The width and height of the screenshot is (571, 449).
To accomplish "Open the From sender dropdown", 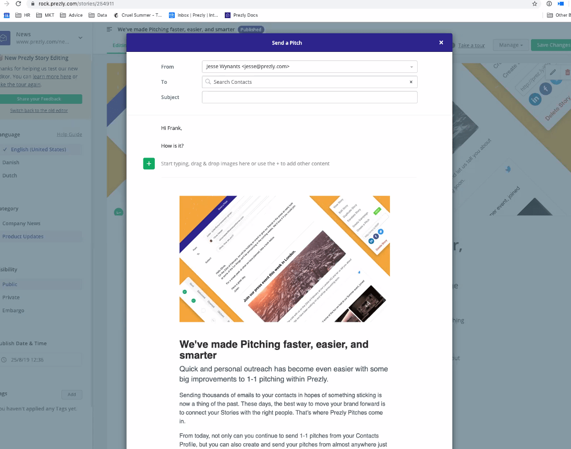I will (x=411, y=67).
